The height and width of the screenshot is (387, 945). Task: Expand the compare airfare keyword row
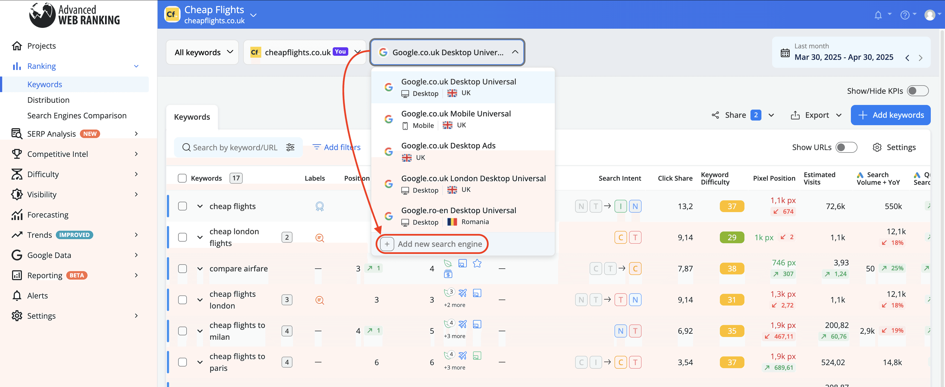(200, 269)
